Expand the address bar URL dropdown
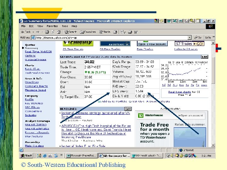This screenshot has height=170, width=227. [x=189, y=37]
